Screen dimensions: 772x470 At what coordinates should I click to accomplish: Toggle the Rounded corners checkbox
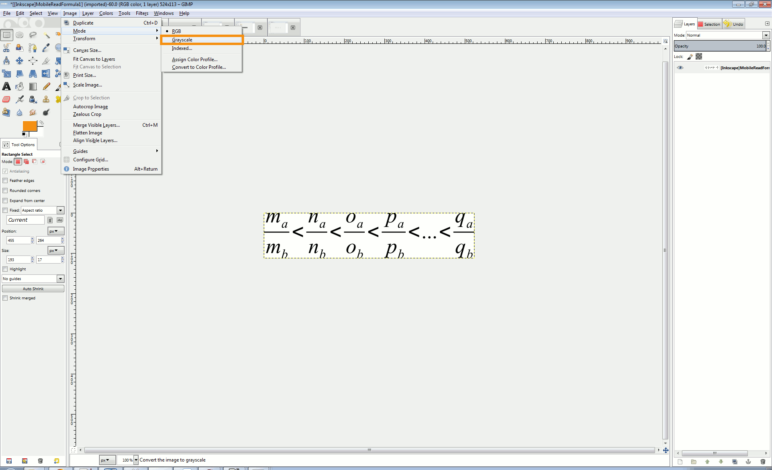(x=5, y=191)
